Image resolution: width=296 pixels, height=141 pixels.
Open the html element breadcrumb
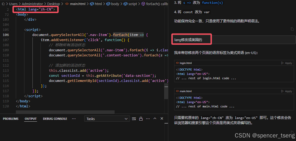[x=98, y=4]
